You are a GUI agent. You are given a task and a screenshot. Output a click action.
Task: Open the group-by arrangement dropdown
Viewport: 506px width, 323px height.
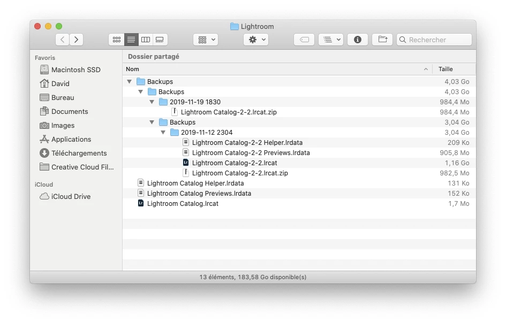(x=206, y=40)
